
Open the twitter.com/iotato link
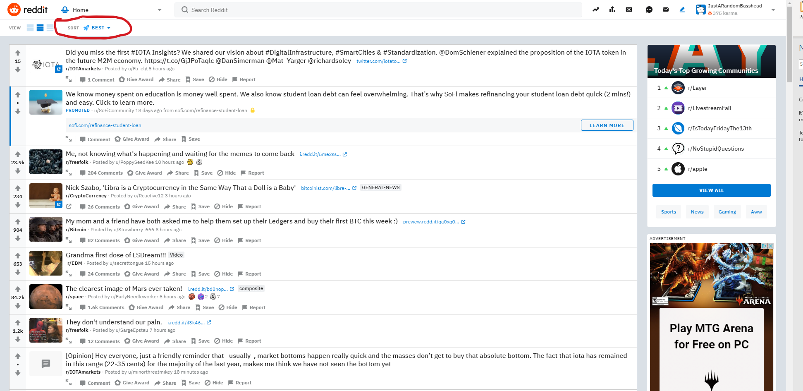click(x=382, y=61)
